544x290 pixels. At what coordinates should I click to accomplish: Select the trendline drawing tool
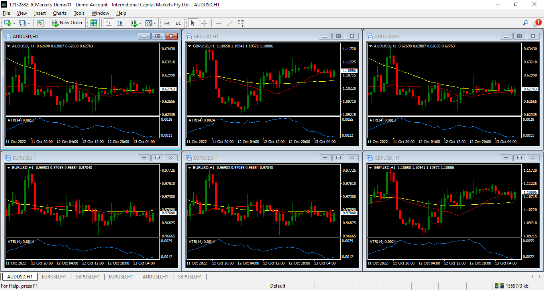click(230, 23)
